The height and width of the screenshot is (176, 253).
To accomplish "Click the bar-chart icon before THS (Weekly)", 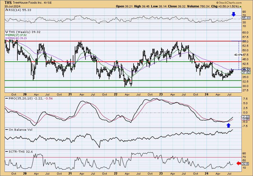I will [7, 32].
